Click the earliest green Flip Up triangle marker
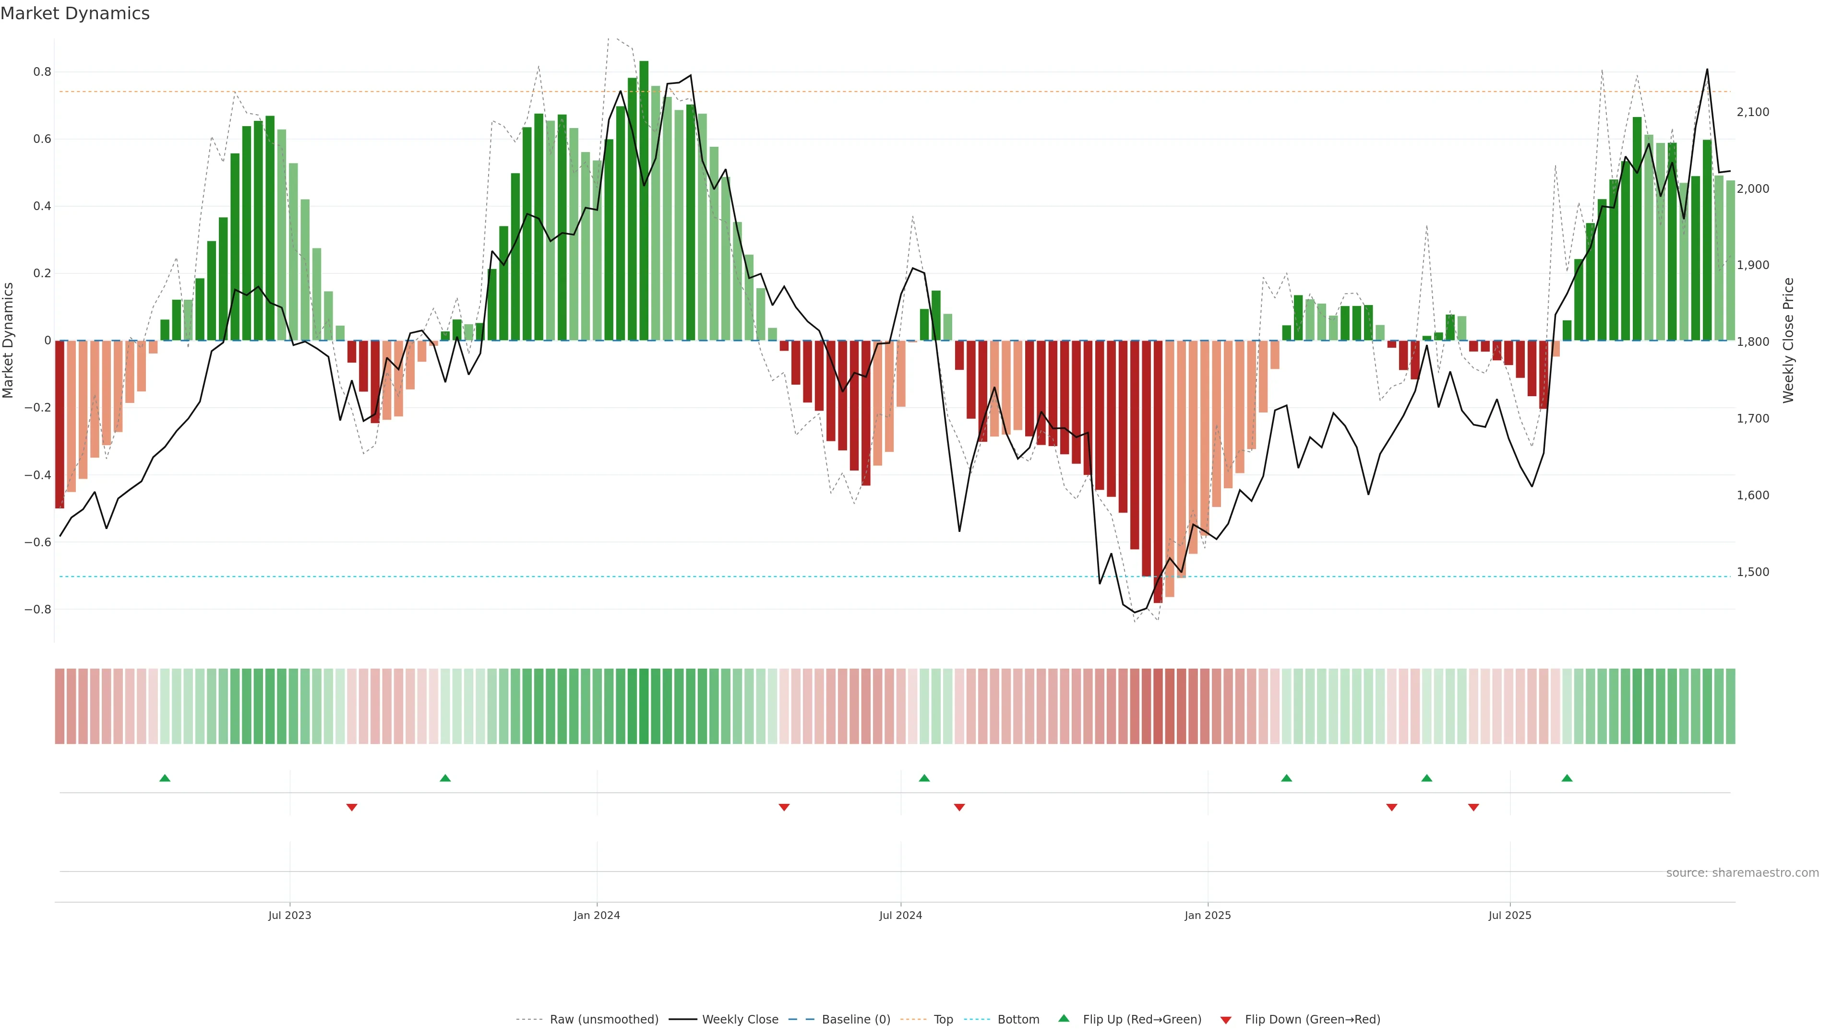This screenshot has height=1036, width=1843. point(165,778)
